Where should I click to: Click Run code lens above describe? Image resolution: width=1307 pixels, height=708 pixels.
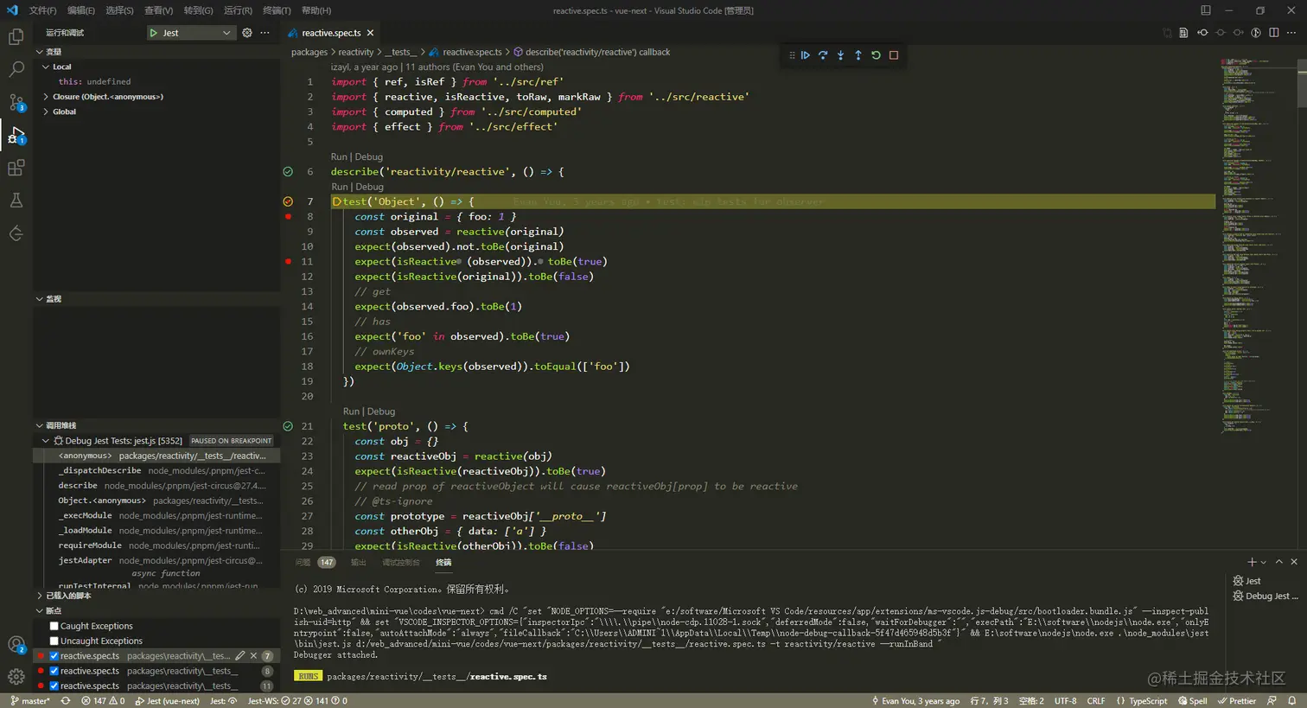[x=339, y=156]
